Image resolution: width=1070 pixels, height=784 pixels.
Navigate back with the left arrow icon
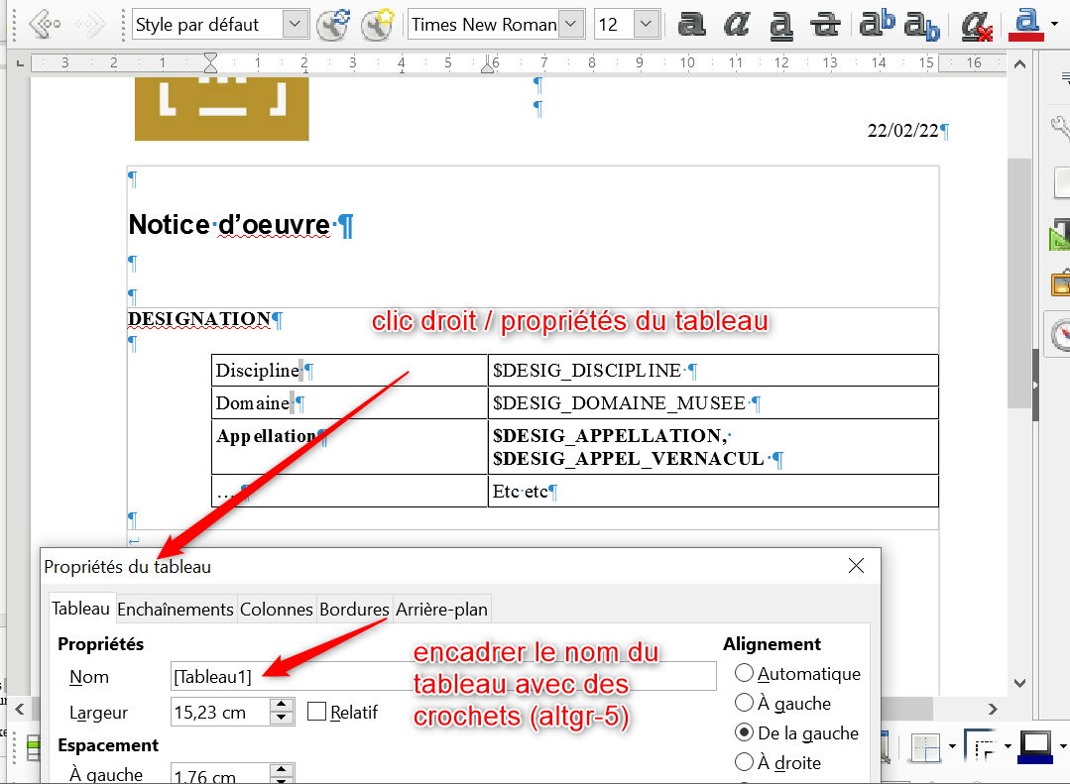tap(46, 25)
